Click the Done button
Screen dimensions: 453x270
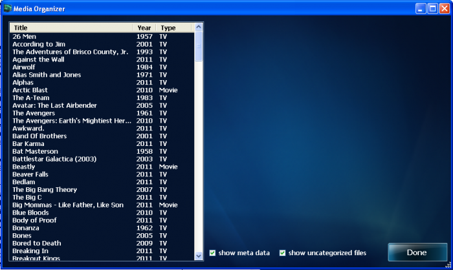click(x=417, y=253)
